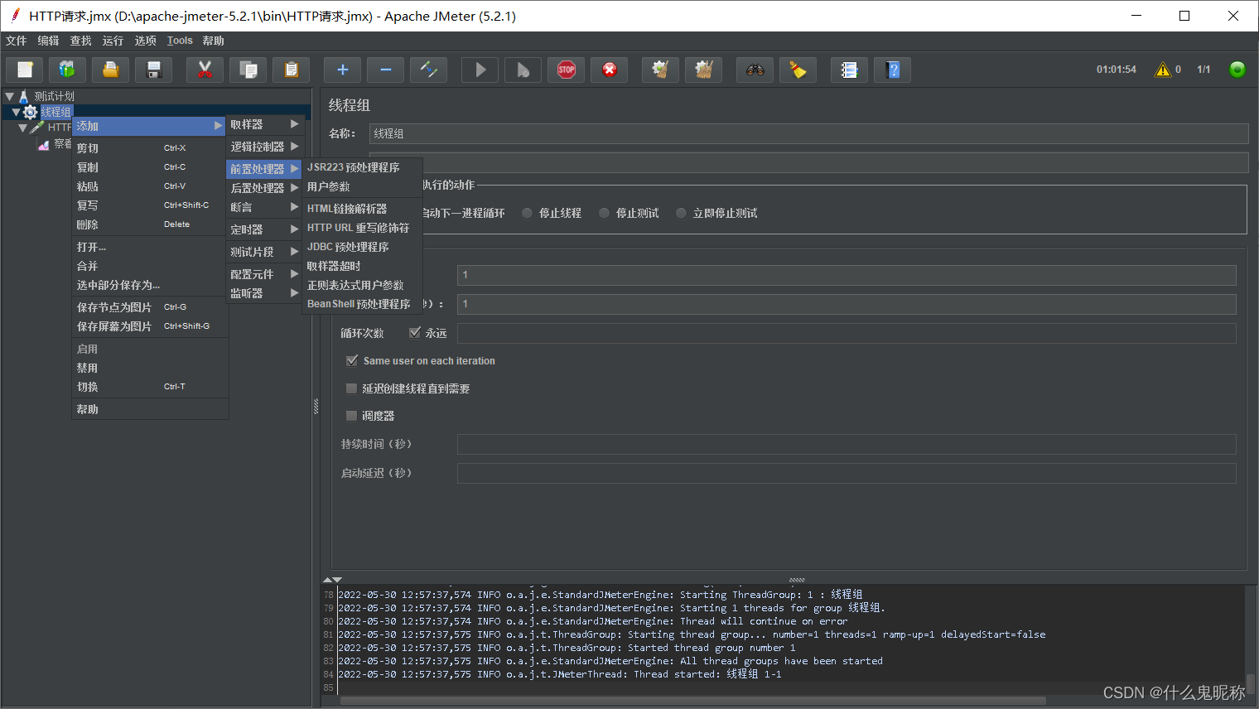
Task: Collapse all nodes with minus icon
Action: (386, 70)
